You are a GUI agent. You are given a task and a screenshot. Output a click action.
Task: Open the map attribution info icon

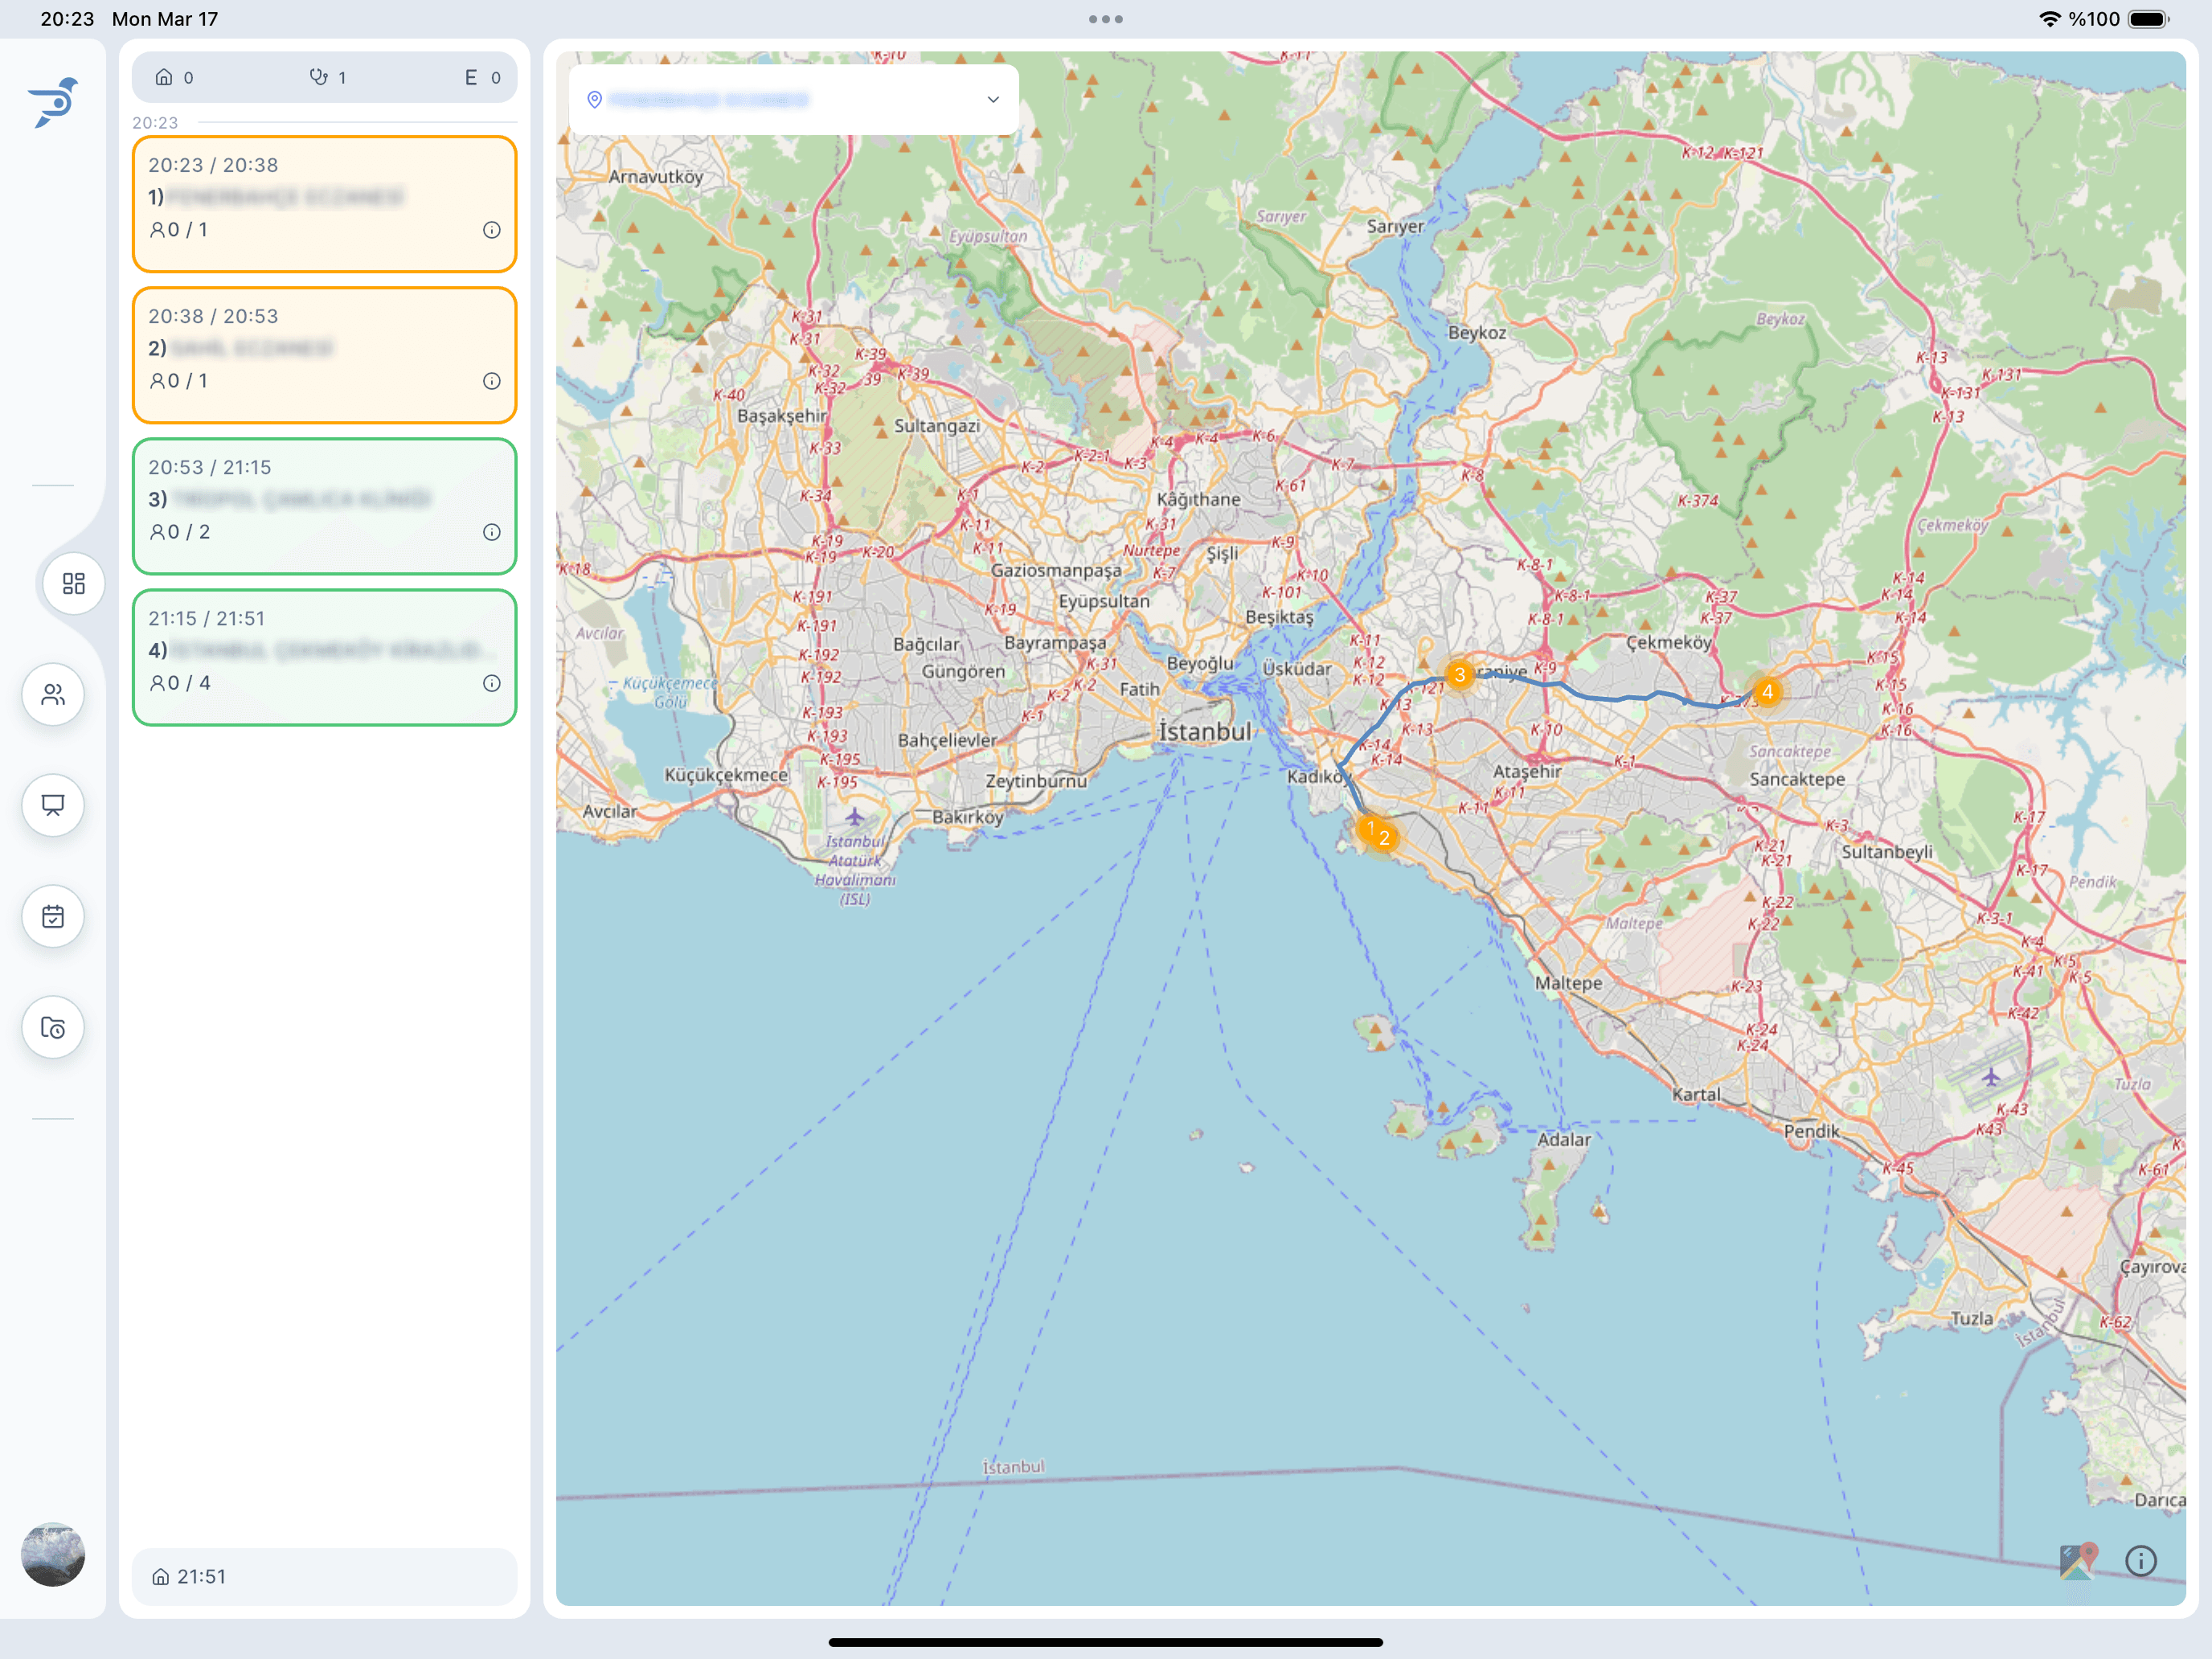click(x=2140, y=1561)
